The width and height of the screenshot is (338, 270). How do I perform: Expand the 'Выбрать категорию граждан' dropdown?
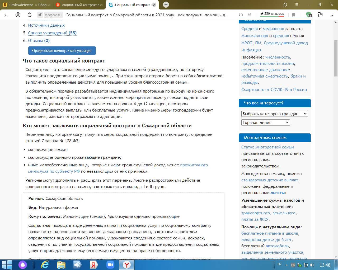(x=274, y=114)
